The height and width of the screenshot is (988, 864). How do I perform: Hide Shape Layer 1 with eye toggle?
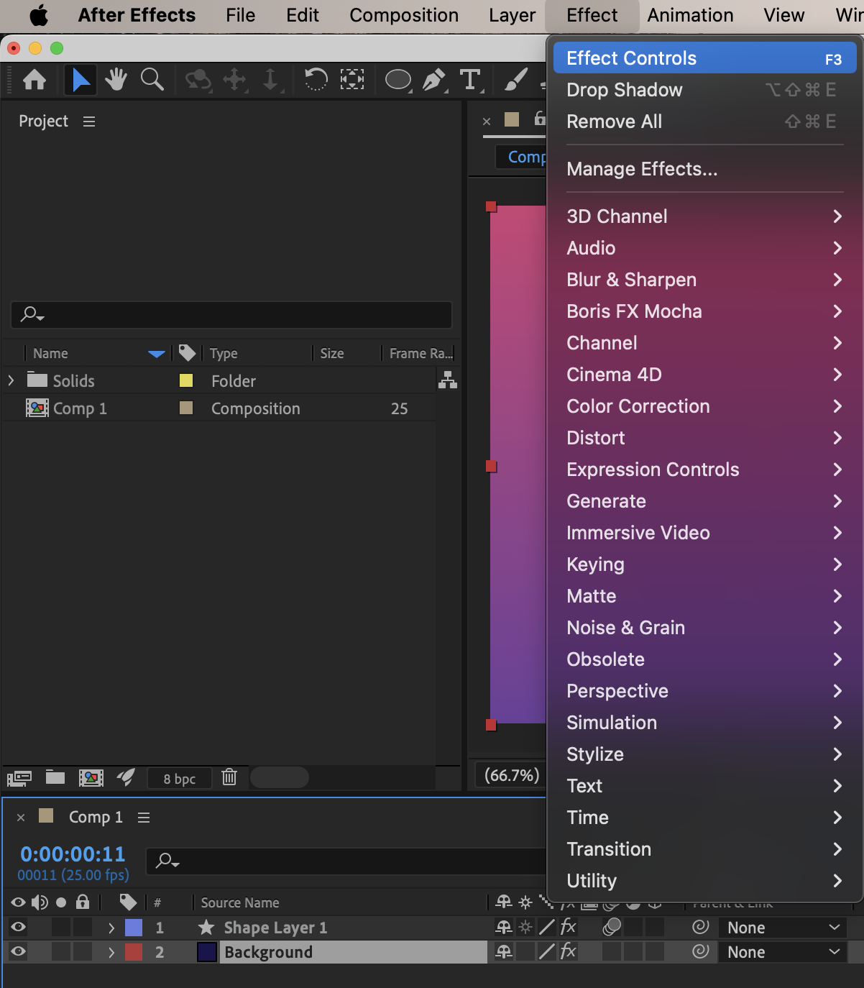tap(18, 928)
